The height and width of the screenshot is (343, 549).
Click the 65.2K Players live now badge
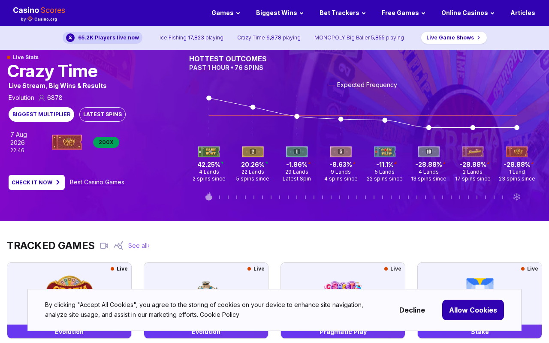pos(103,38)
